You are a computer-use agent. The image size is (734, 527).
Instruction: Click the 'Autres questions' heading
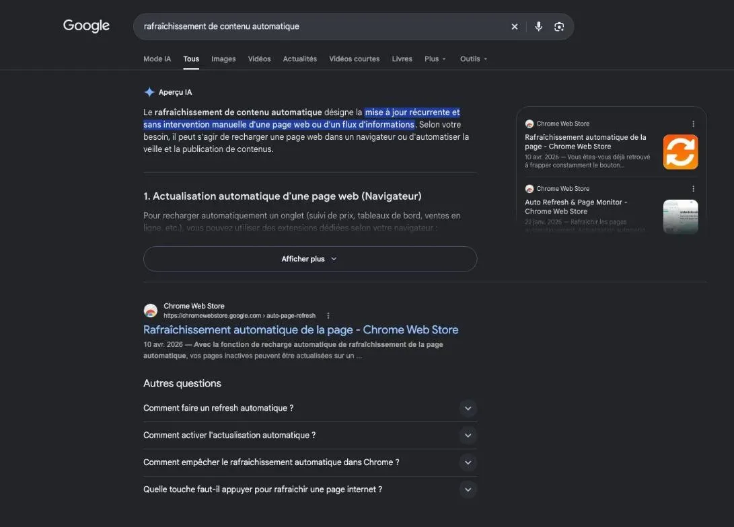tap(182, 383)
